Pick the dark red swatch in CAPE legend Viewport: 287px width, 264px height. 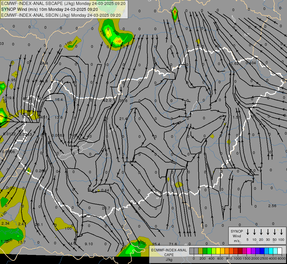click(x=240, y=251)
